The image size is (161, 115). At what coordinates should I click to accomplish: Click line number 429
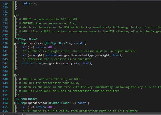pyautogui.click(x=5, y=4)
